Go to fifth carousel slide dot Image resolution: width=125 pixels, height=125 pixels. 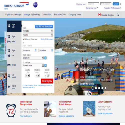(105, 88)
